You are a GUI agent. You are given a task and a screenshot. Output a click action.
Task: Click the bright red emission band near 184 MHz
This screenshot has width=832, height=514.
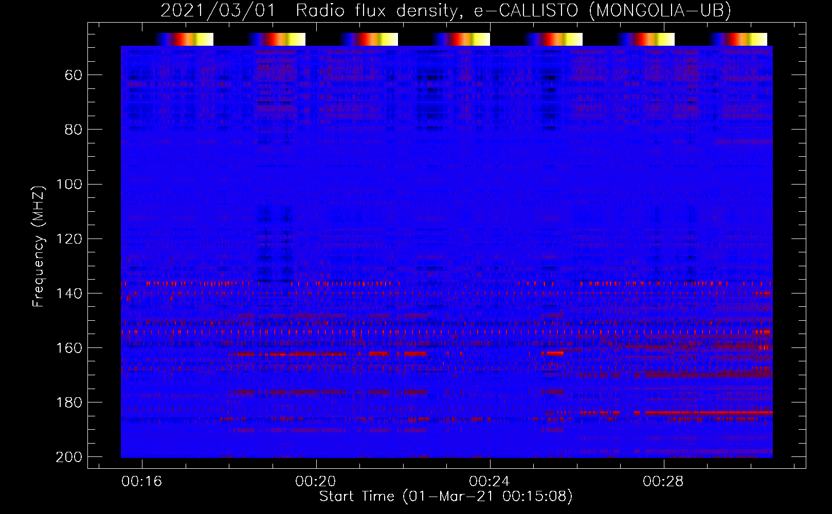[710, 413]
